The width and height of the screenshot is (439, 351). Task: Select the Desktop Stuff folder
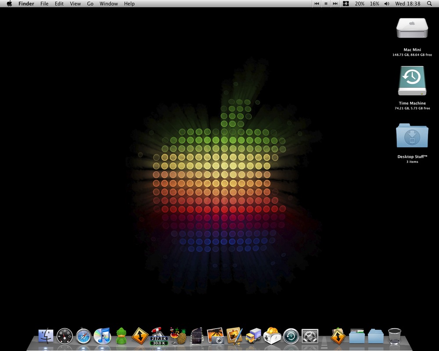412,136
